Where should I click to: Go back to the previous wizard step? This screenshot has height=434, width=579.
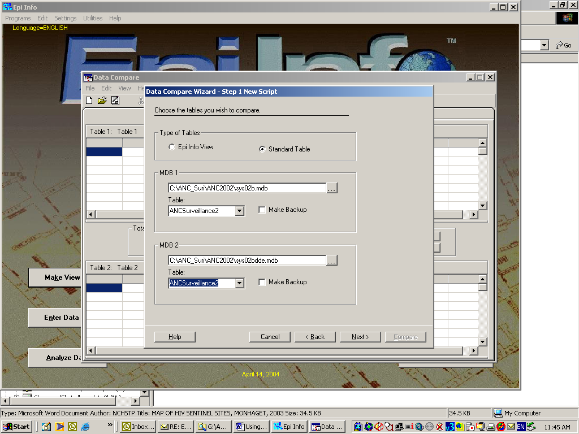[315, 337]
